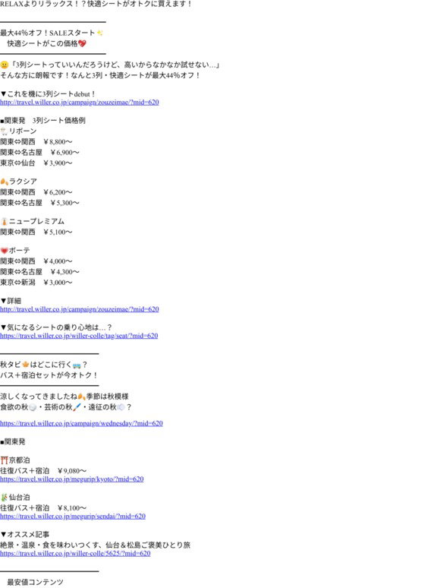Open the zouzeimae link under 3列シートdebut
The height and width of the screenshot is (588, 440).
(x=80, y=103)
